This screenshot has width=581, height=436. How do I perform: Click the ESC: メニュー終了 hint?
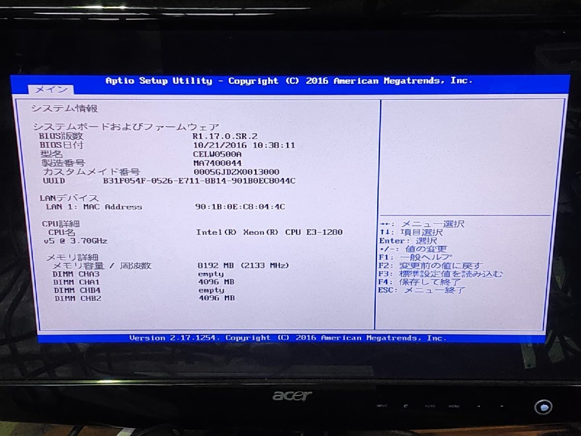click(x=422, y=290)
